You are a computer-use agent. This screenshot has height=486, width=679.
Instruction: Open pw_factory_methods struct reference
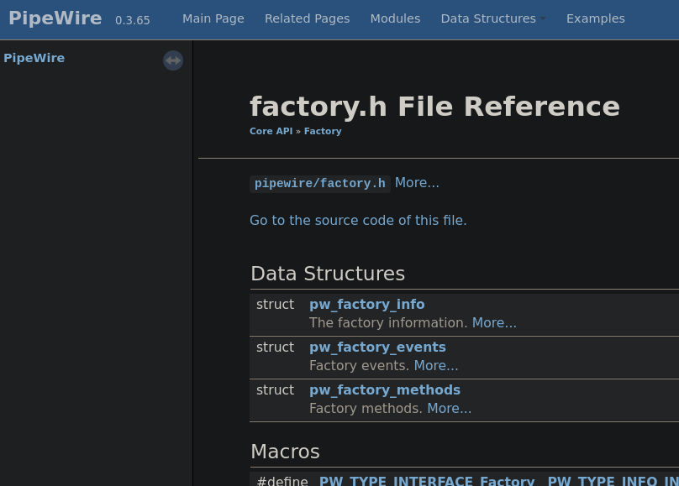pyautogui.click(x=384, y=389)
